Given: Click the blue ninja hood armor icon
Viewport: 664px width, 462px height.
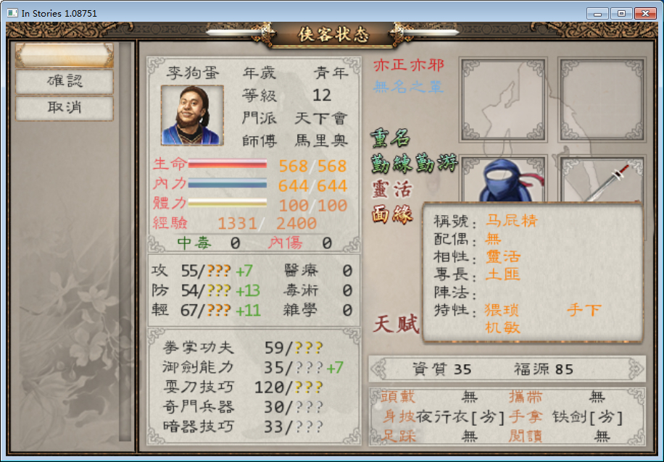Looking at the screenshot, I should coord(505,180).
